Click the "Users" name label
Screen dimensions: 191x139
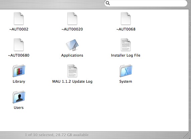point(19,108)
